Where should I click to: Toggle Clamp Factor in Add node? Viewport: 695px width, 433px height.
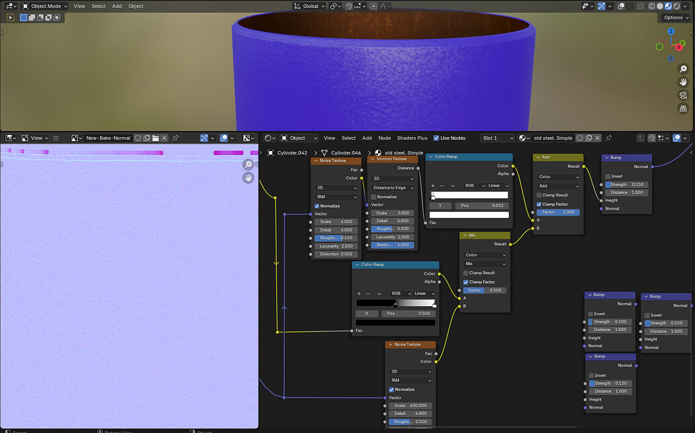pos(539,204)
